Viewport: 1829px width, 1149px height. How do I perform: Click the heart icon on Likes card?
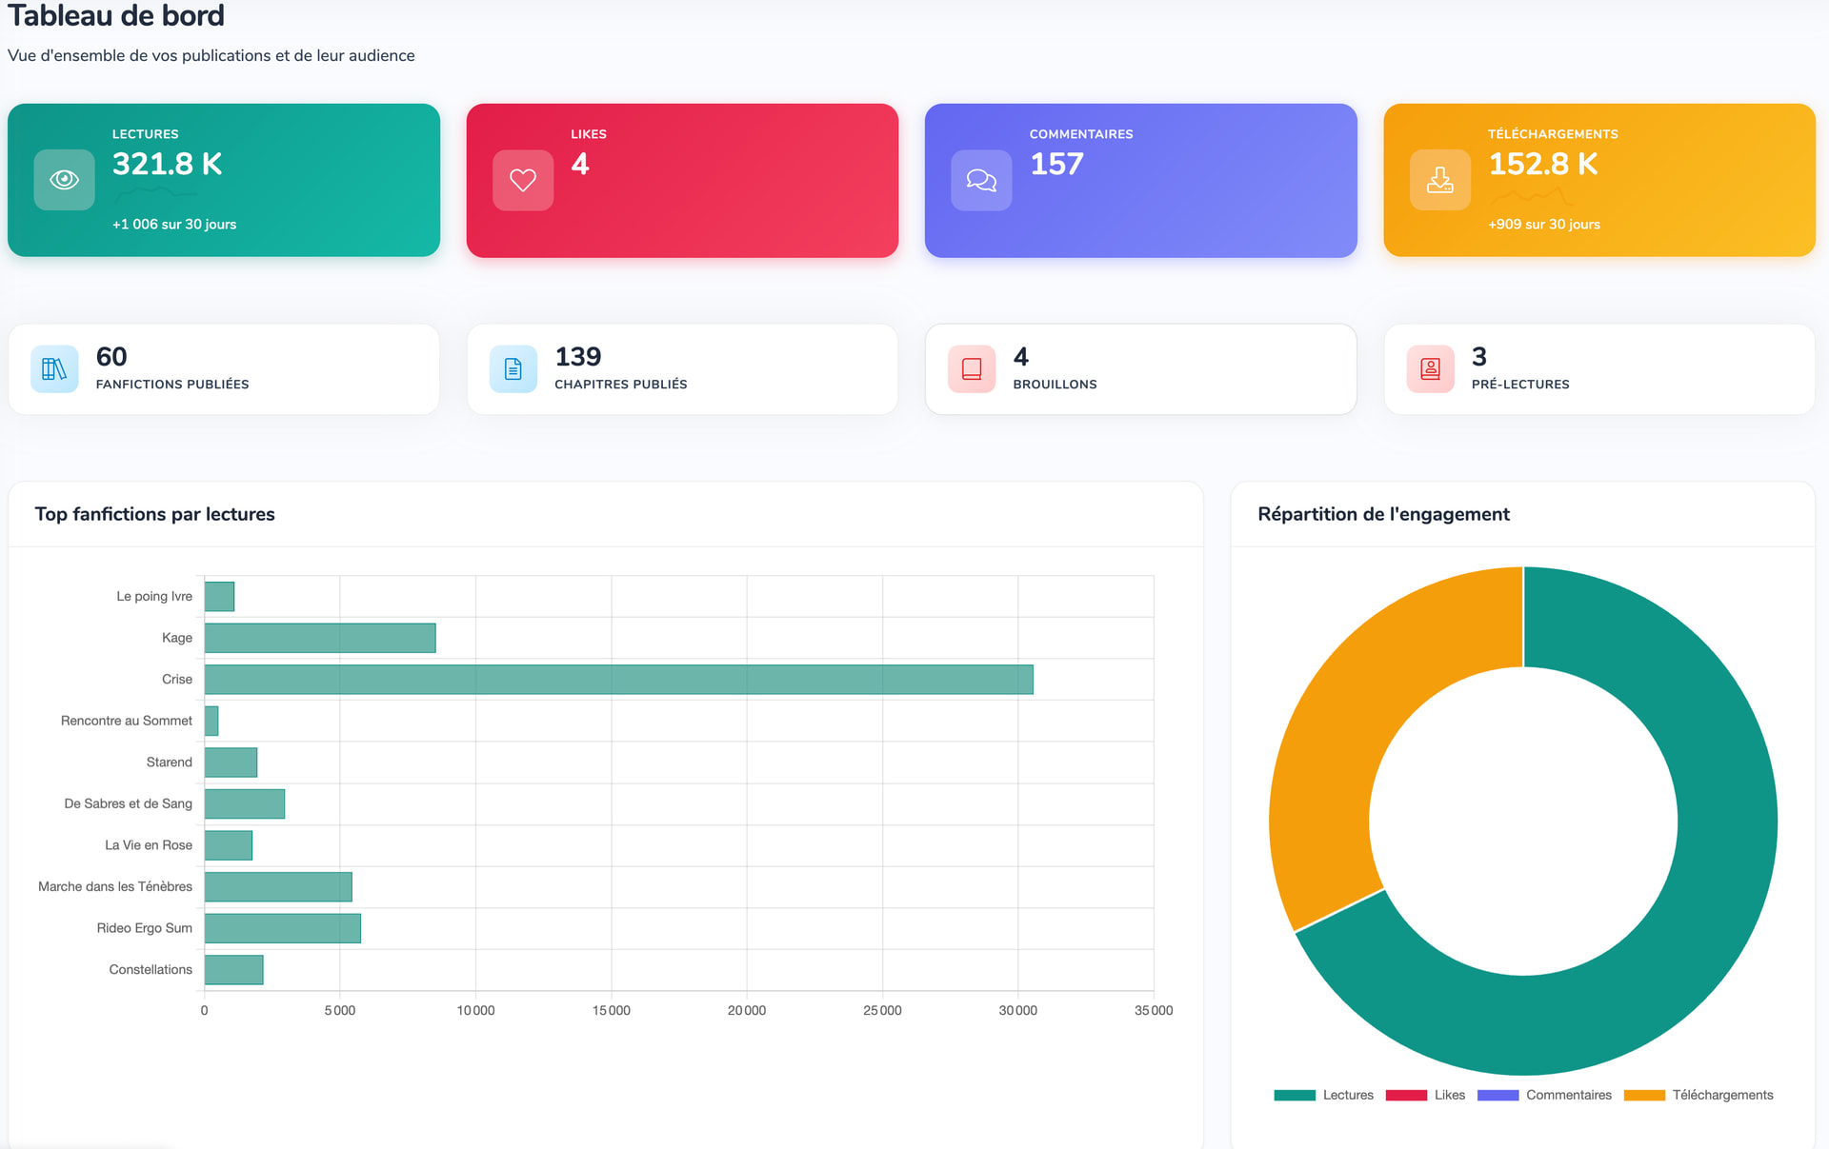522,180
